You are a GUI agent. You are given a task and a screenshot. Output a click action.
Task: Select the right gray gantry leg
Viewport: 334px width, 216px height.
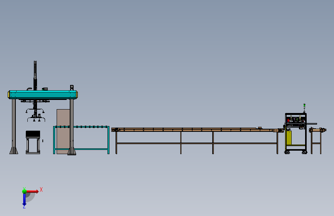pyautogui.click(x=72, y=127)
